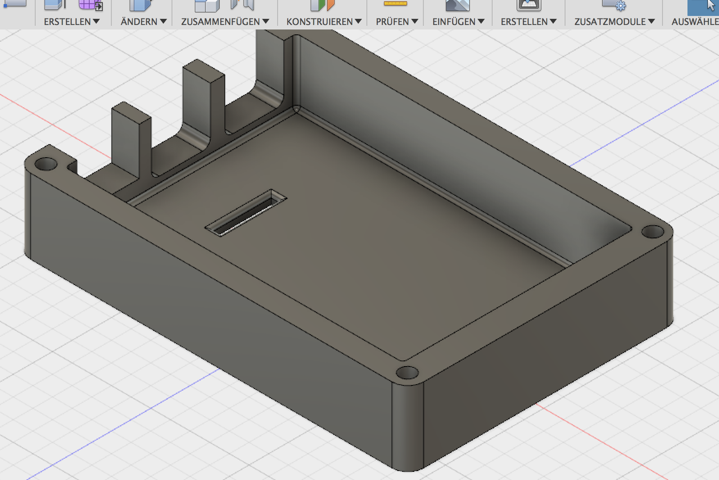Open the KONSTRUIEREN dropdown
The height and width of the screenshot is (480, 719).
324,22
